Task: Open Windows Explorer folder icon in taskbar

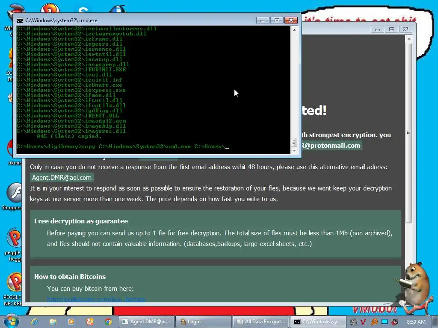Action: click(x=53, y=322)
